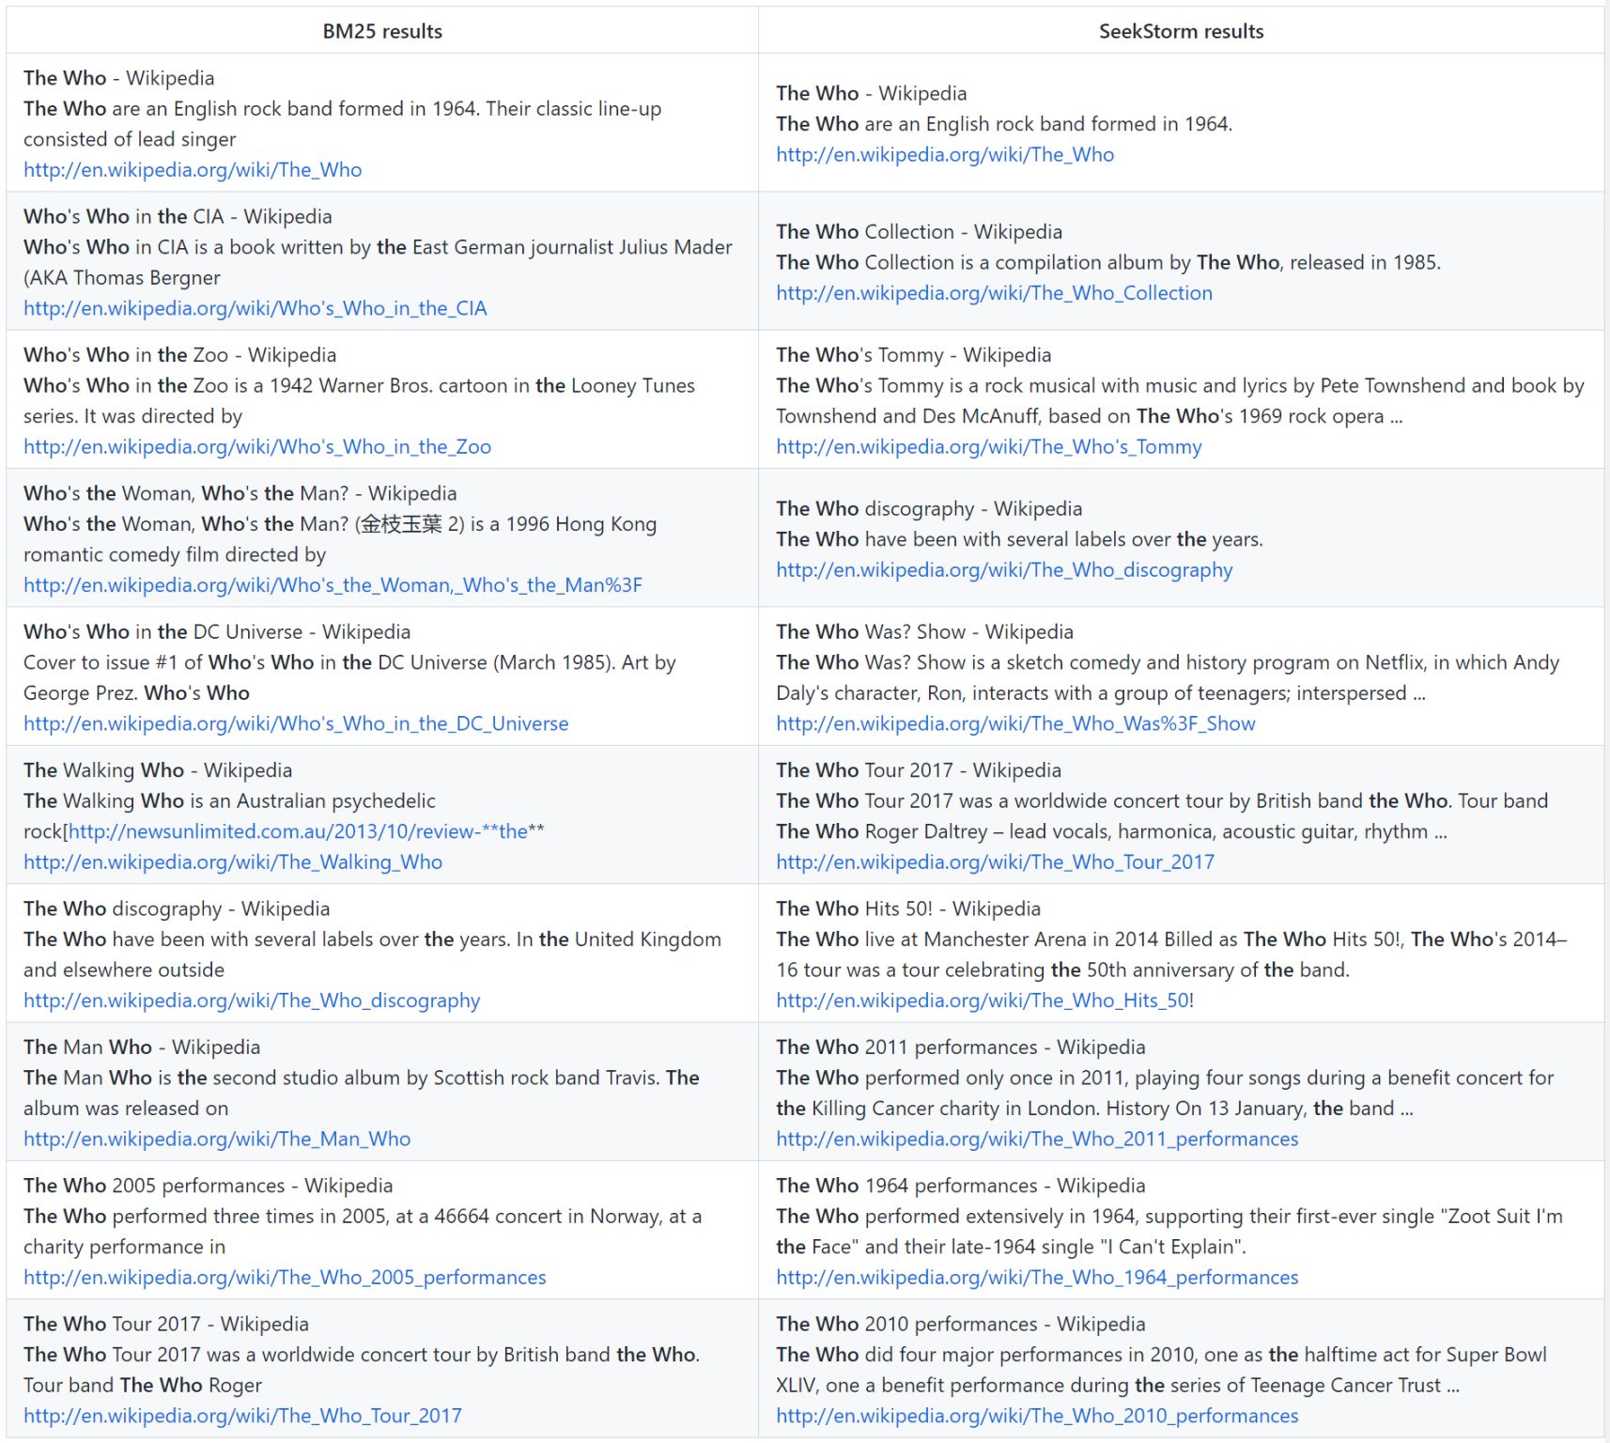This screenshot has height=1443, width=1610.
Task: Click snippet about sketch comedy program on Netflix
Action: 1168,677
